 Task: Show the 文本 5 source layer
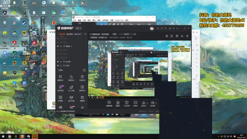pos(58,38)
